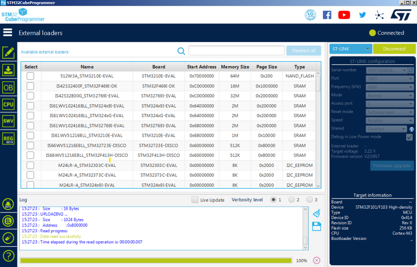Click STM32CubeProgrammer logo
The width and height of the screenshot is (417, 267).
pos(23,15)
